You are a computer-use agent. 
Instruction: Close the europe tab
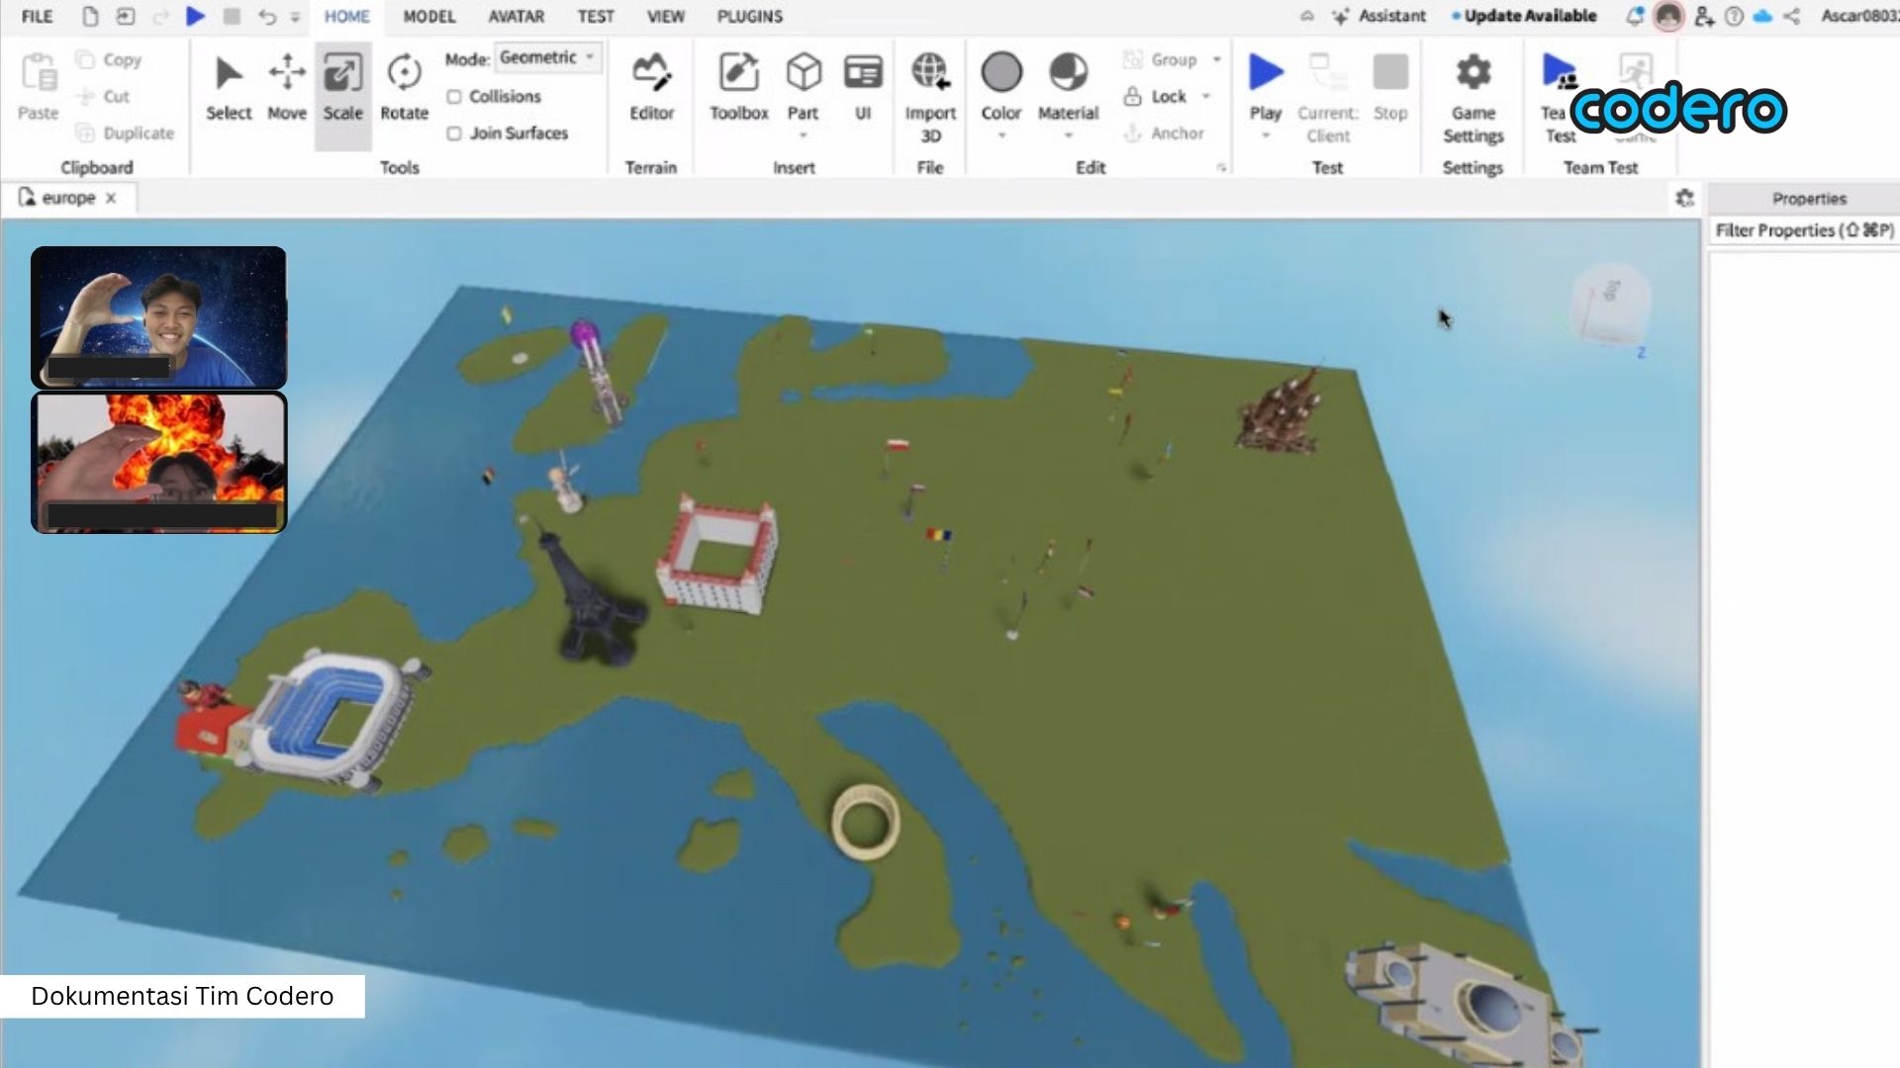tap(111, 198)
